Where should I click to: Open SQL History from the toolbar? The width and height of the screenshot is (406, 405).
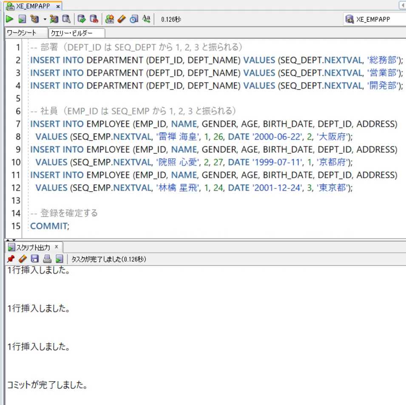tap(134, 19)
